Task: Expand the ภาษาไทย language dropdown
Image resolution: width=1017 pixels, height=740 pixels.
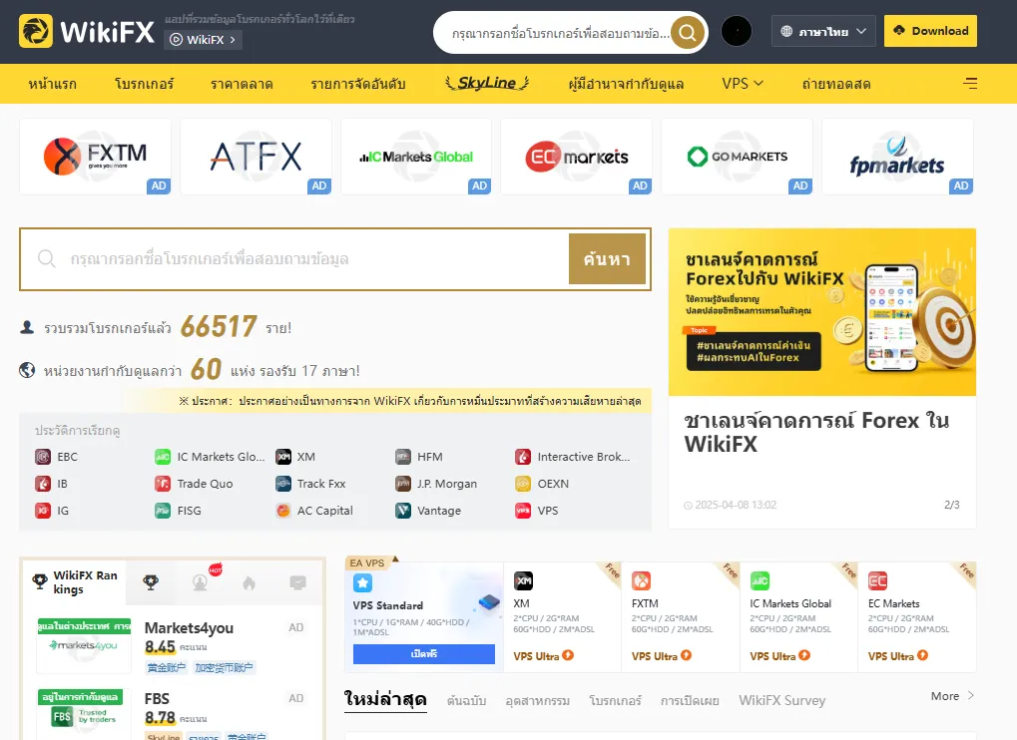Action: click(x=823, y=31)
